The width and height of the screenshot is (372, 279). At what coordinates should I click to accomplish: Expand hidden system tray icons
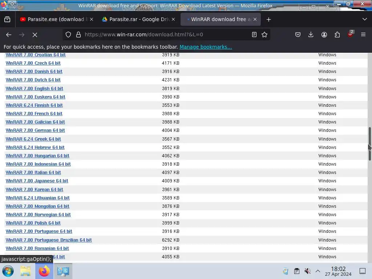[318, 271]
